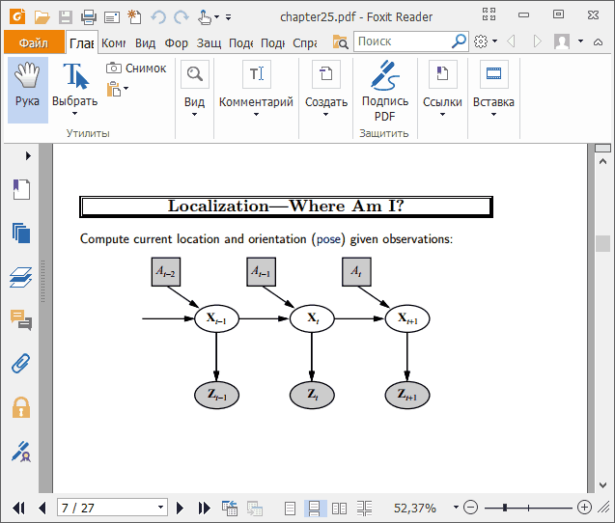Jump to the first page
Screen dimensions: 615x523
[x=19, y=509]
